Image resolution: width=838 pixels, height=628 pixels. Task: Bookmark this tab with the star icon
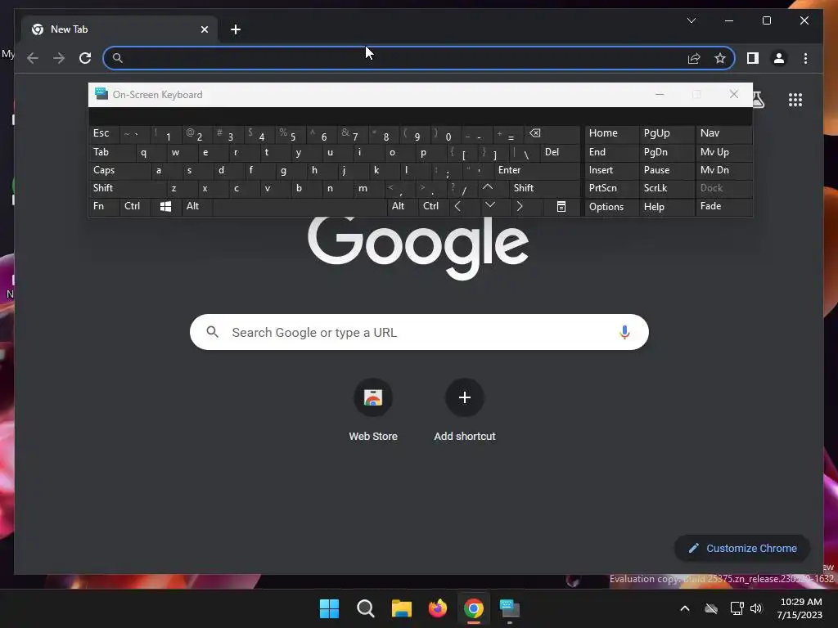pos(720,58)
